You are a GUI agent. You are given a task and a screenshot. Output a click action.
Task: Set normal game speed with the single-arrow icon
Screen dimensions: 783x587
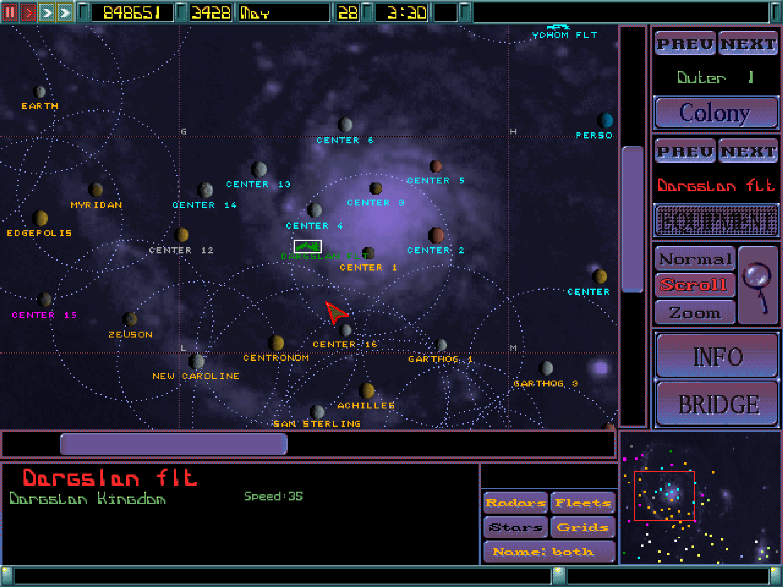point(28,12)
